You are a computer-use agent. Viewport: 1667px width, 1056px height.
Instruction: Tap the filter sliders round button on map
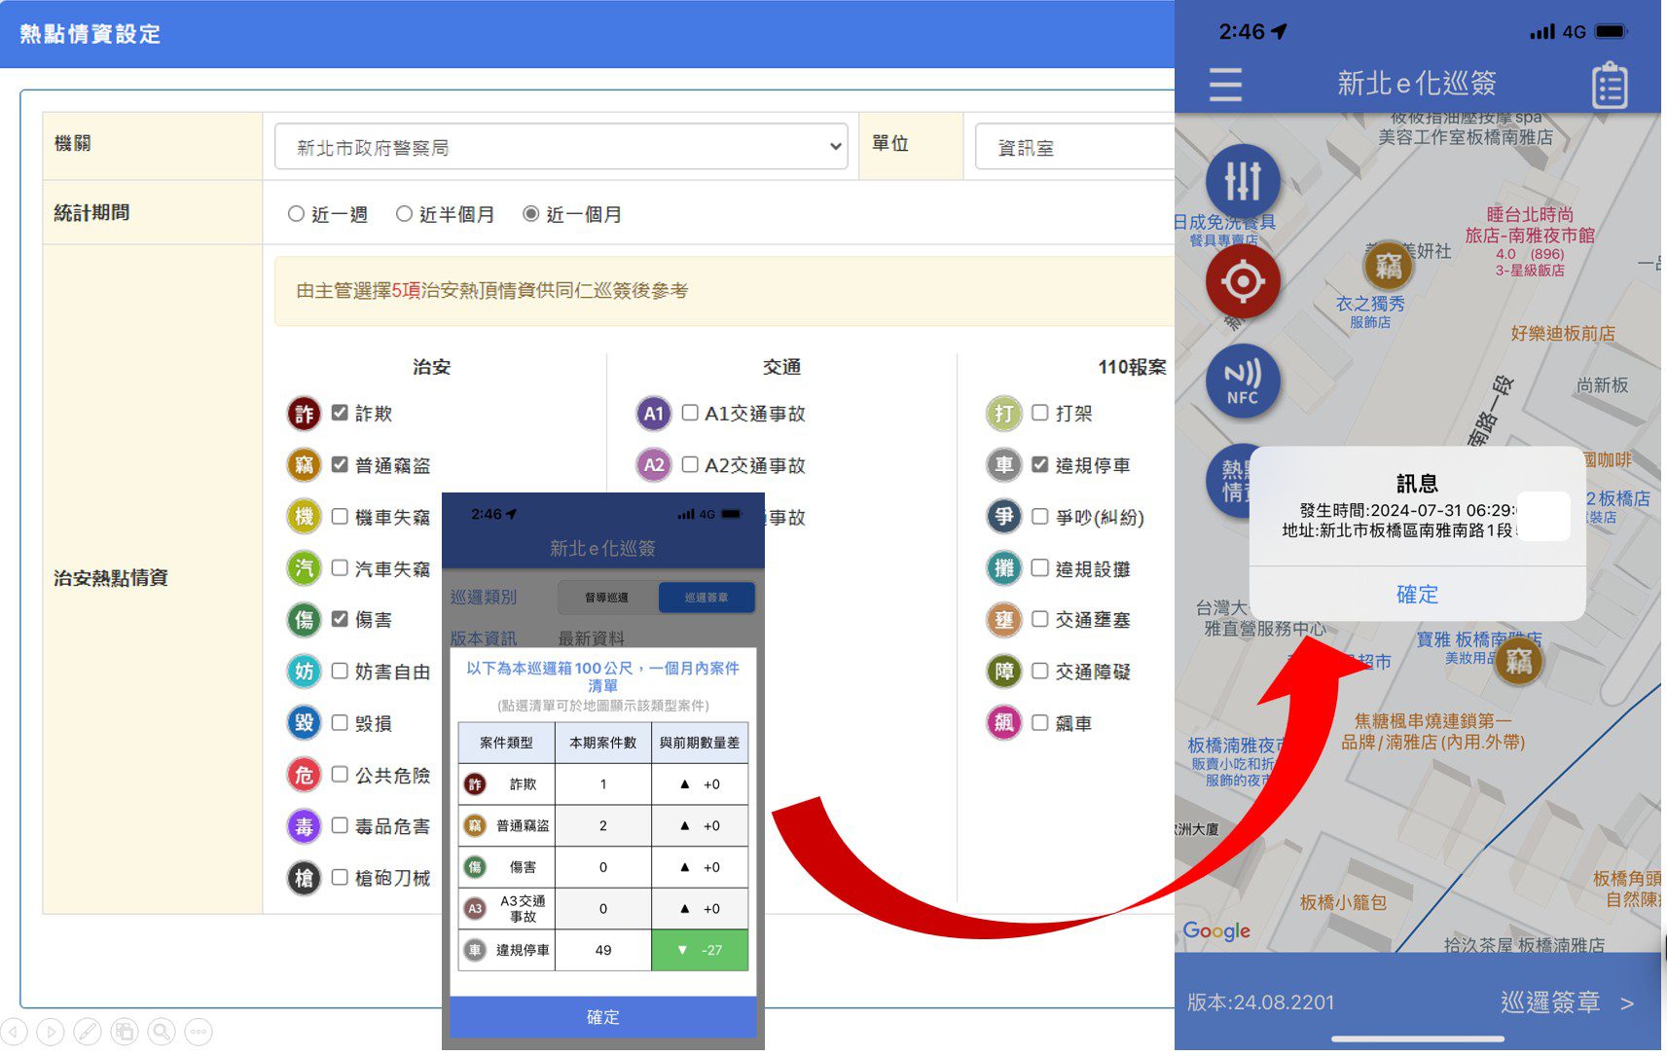(1243, 180)
